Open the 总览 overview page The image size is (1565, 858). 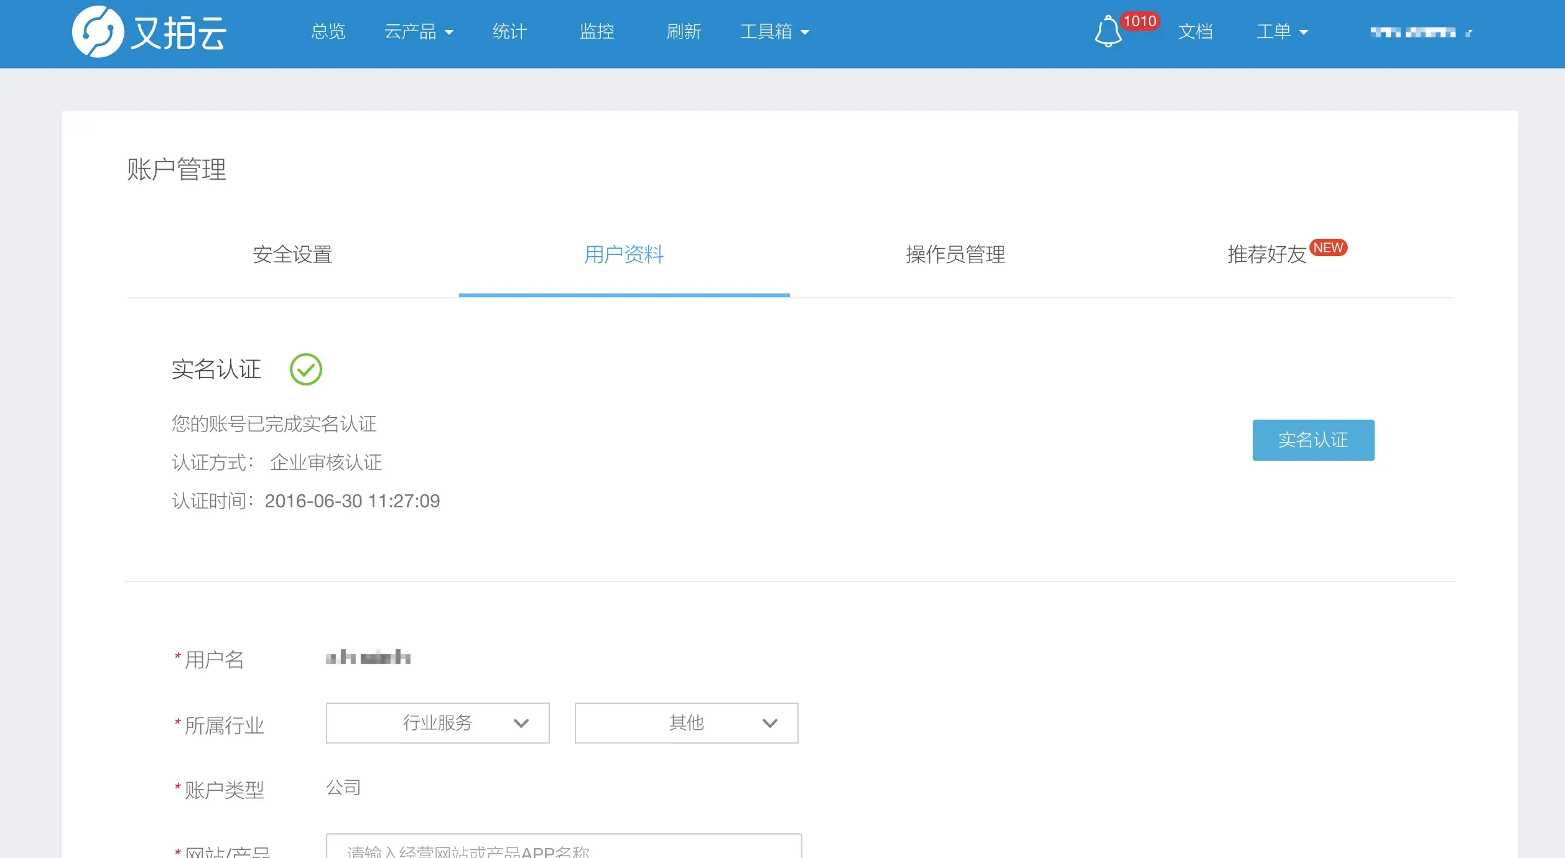(x=328, y=32)
